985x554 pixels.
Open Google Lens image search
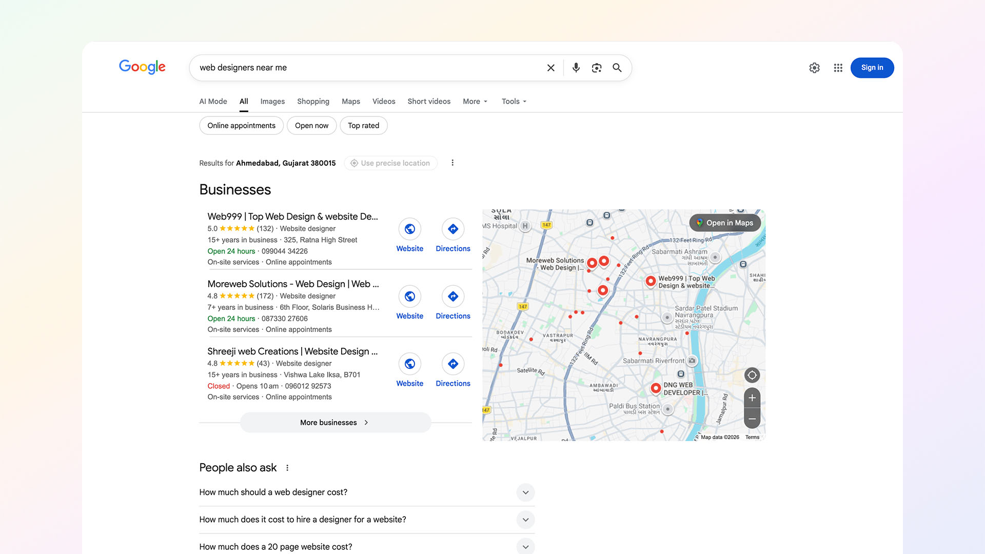point(596,67)
